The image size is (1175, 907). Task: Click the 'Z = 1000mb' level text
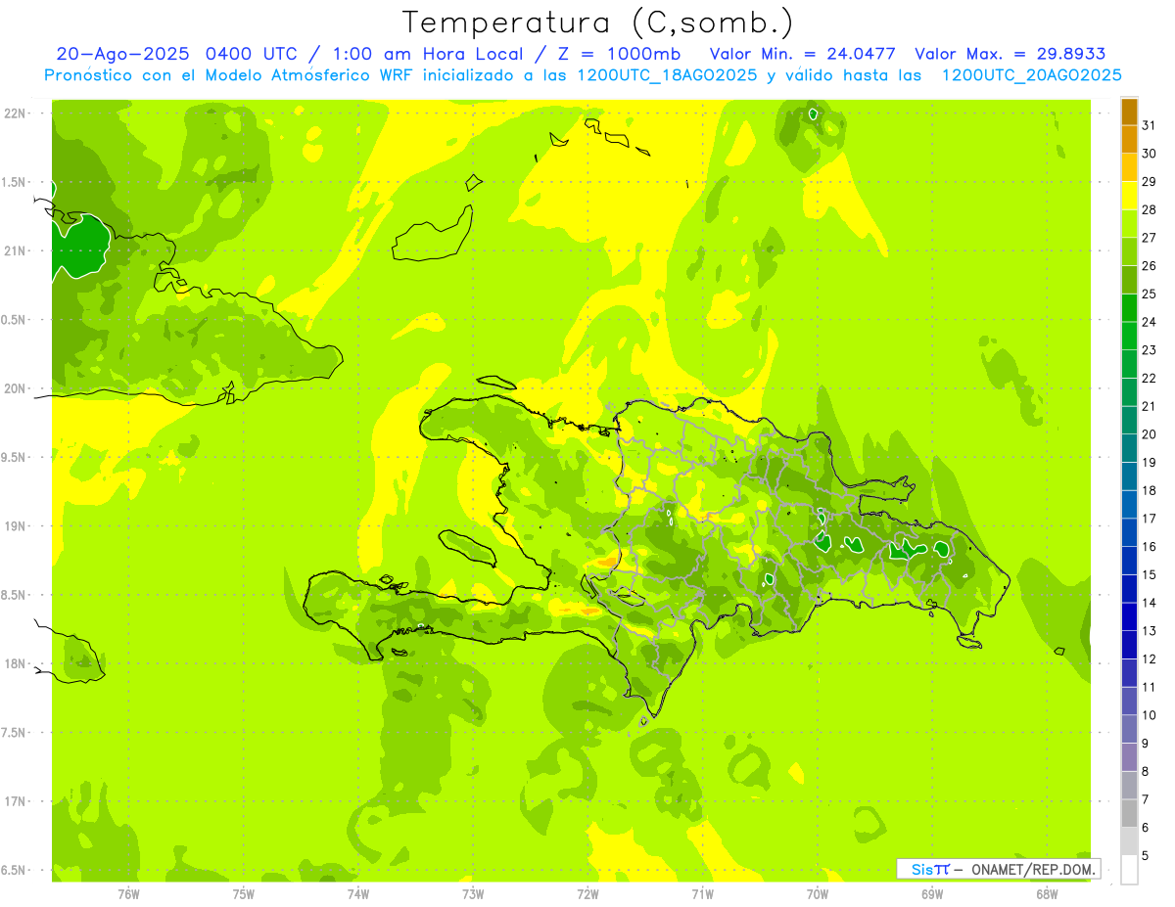621,54
